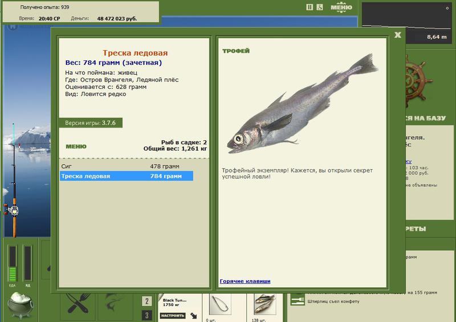
Task: Click the S icon next to pause
Action: pos(320,7)
